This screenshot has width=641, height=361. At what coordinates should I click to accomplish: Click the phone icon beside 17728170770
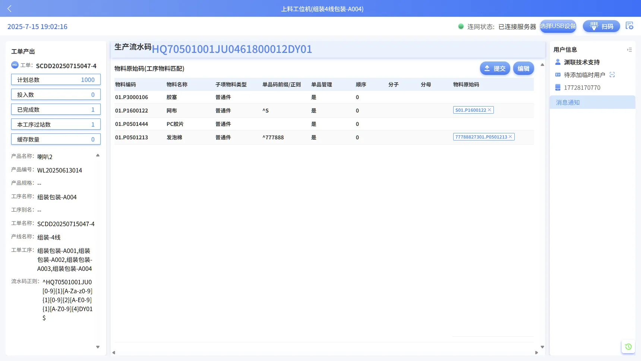click(x=558, y=88)
